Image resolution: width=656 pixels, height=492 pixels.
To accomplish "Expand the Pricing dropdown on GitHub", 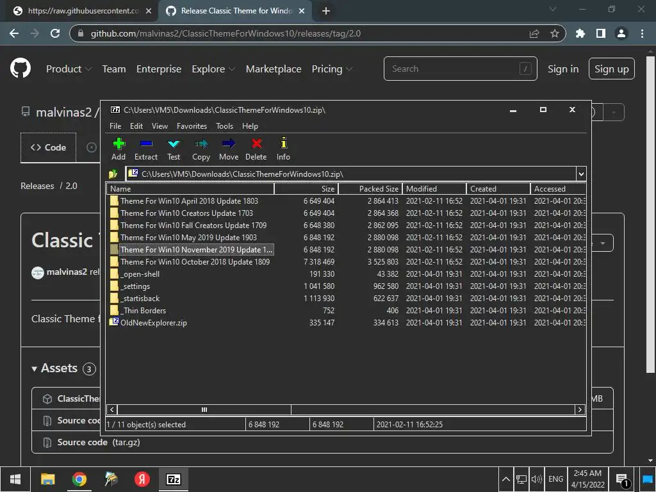I will point(332,69).
